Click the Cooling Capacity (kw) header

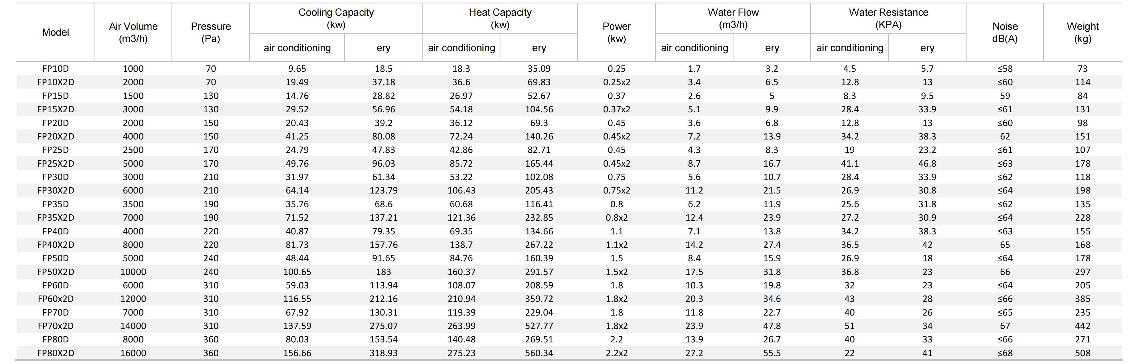pyautogui.click(x=336, y=18)
